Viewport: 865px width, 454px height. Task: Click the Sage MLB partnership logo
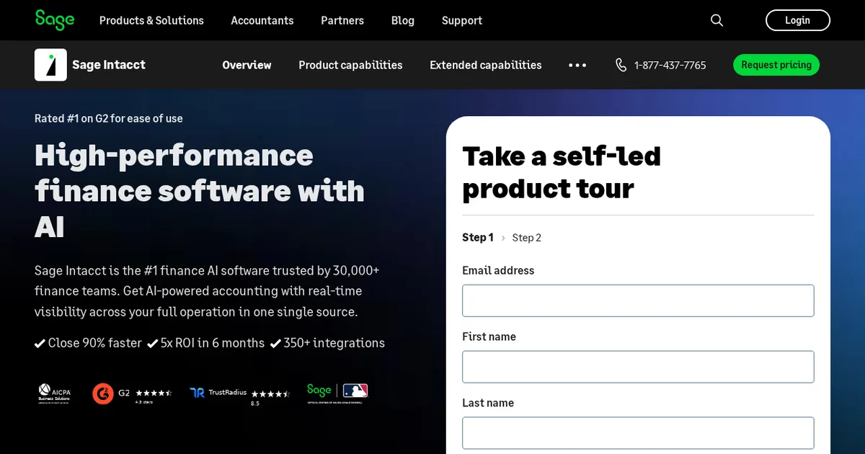pos(337,393)
